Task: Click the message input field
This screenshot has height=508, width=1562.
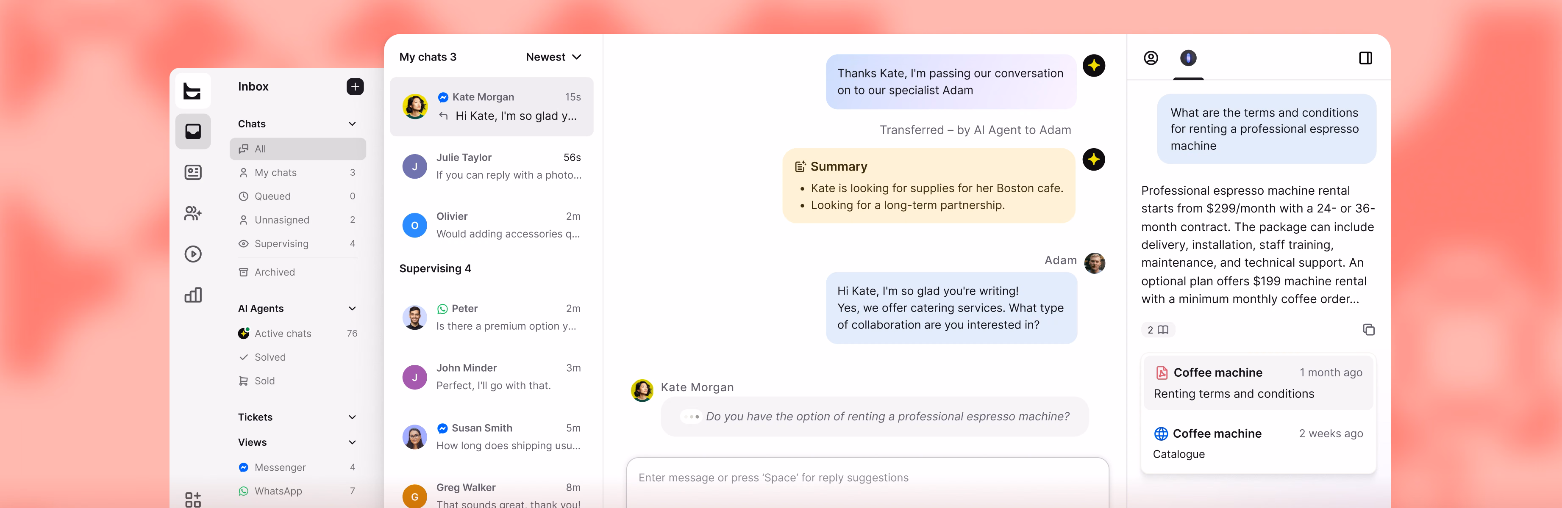Action: (x=867, y=482)
